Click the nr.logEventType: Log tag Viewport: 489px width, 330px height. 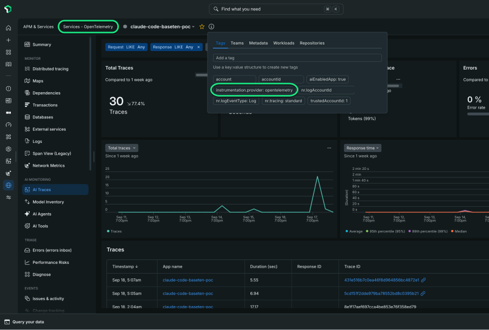(x=236, y=101)
